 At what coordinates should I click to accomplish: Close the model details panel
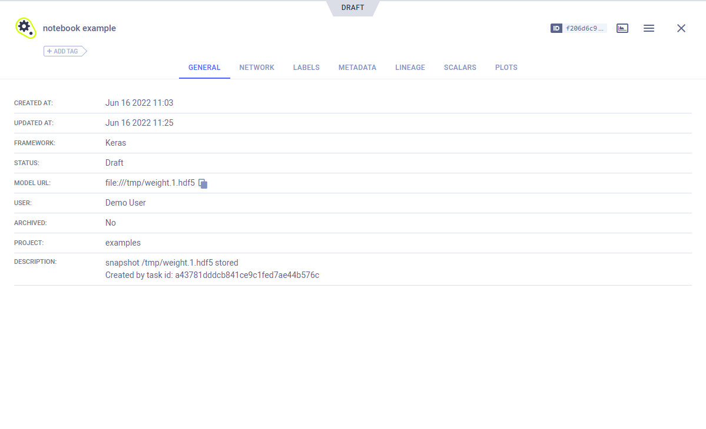pyautogui.click(x=681, y=28)
